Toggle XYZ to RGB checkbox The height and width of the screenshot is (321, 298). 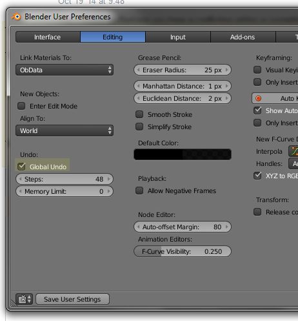click(x=257, y=176)
